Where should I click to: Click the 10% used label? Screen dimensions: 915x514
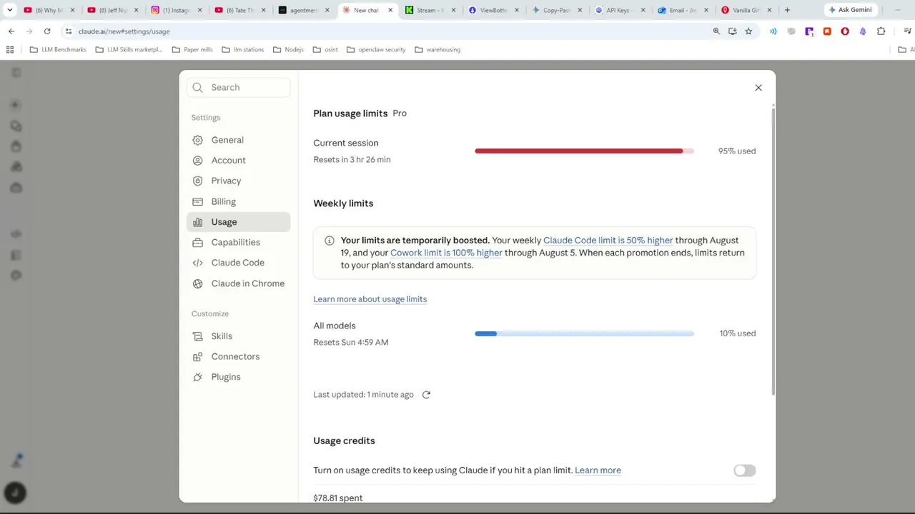coord(737,333)
